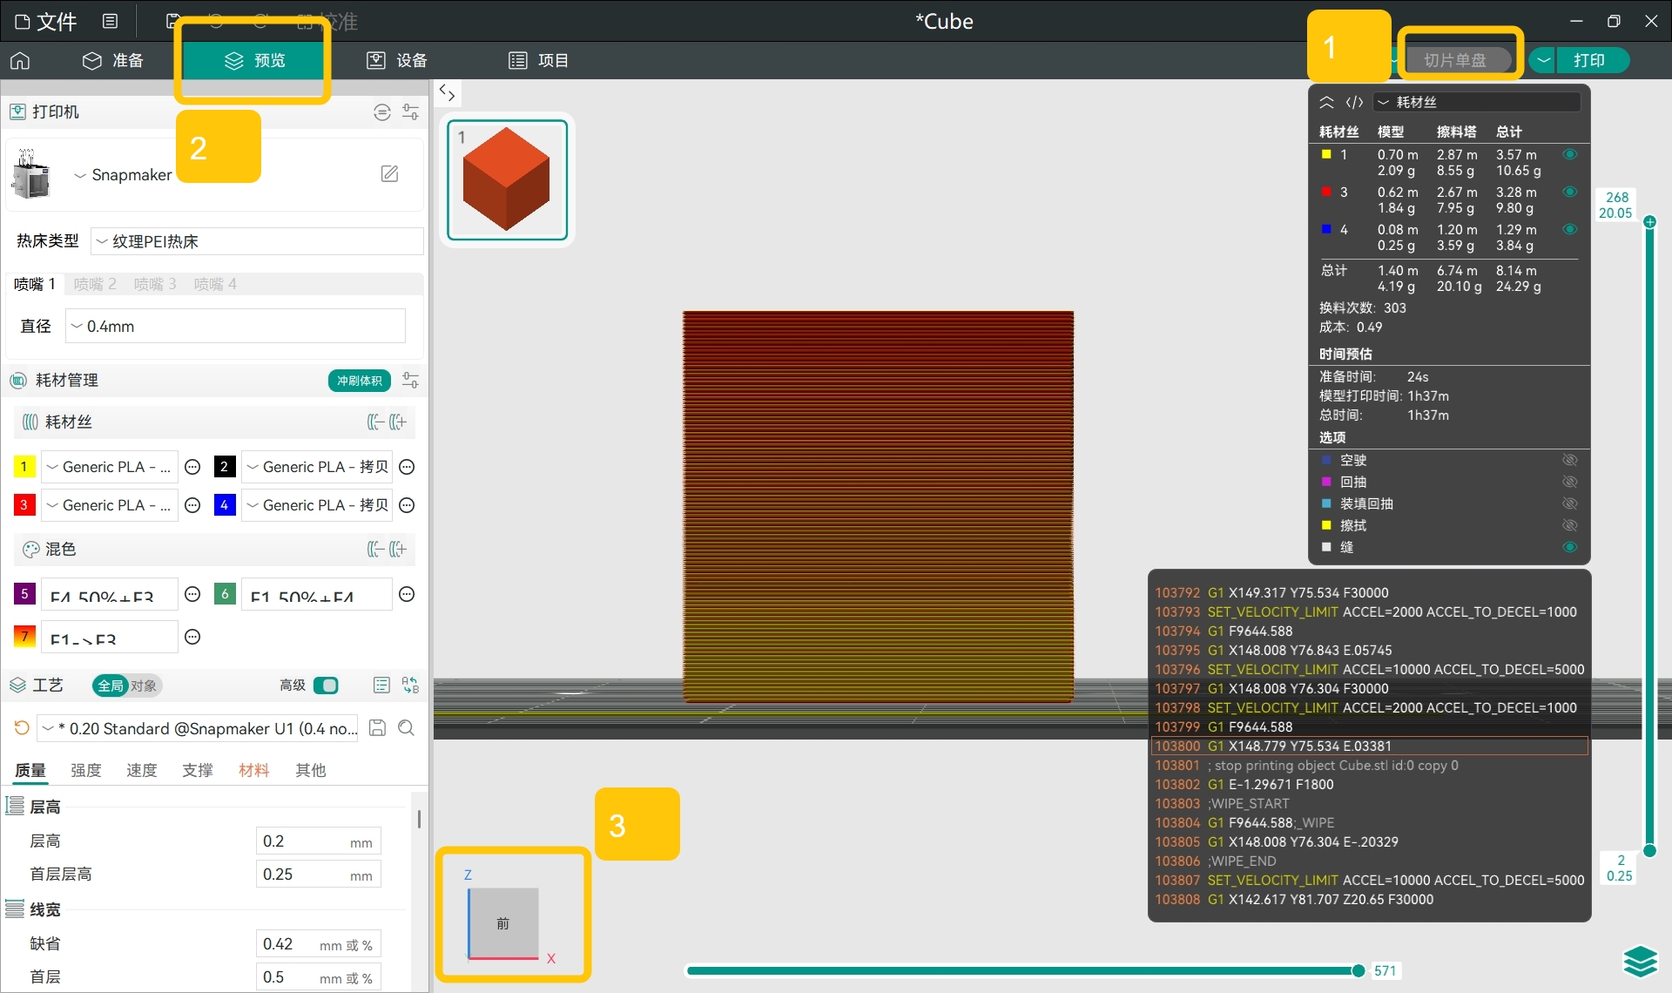Click the red filament 3 color swatch
This screenshot has height=993, width=1672.
pos(24,505)
